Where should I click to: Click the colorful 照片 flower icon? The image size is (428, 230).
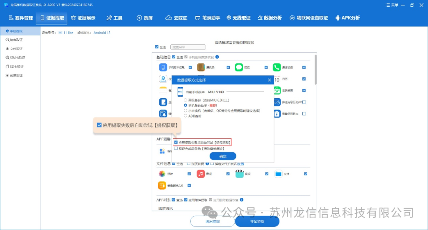(x=162, y=174)
